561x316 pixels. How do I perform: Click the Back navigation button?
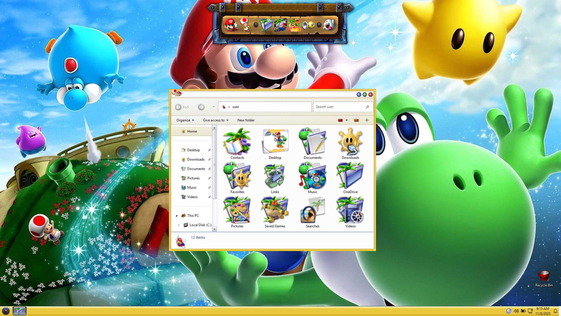click(179, 107)
